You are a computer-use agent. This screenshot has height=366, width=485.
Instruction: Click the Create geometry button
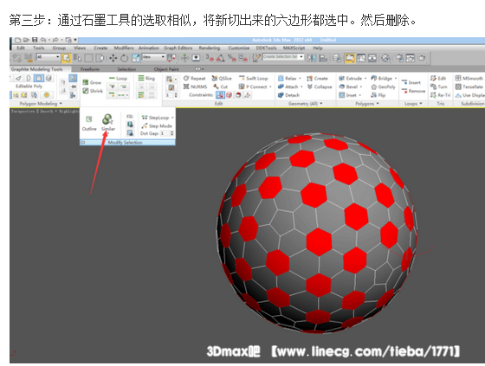(317, 79)
